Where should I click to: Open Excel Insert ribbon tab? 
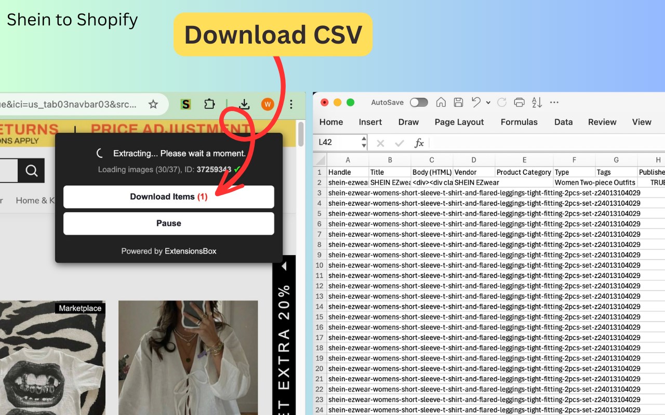click(x=370, y=122)
